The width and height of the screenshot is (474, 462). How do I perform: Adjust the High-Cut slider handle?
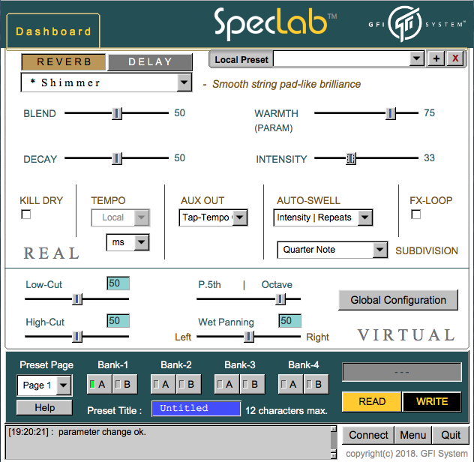click(x=77, y=336)
